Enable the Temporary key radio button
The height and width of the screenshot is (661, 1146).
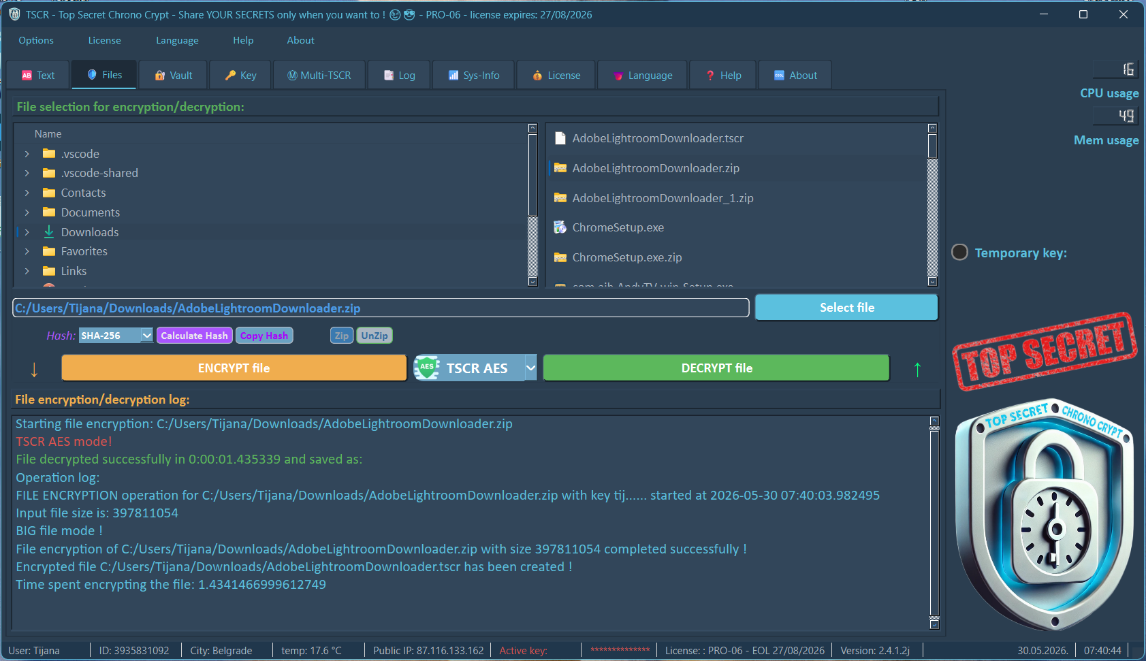(x=959, y=253)
